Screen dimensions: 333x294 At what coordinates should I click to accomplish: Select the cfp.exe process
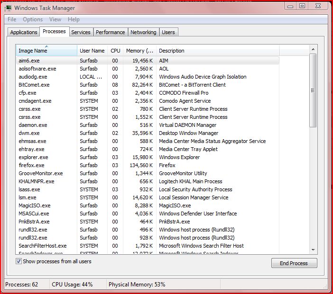[x=148, y=93]
